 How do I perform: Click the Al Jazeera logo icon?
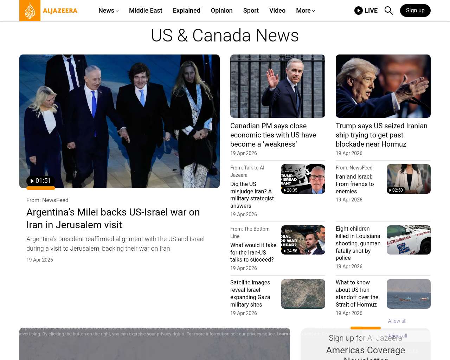(30, 11)
